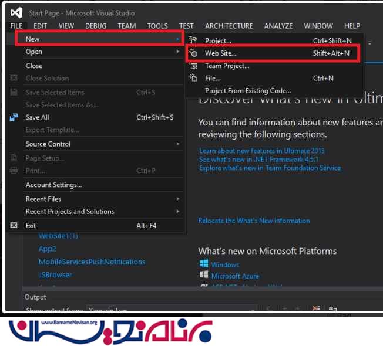Open the TOOLS menu
This screenshot has width=383, height=346.
(x=157, y=26)
